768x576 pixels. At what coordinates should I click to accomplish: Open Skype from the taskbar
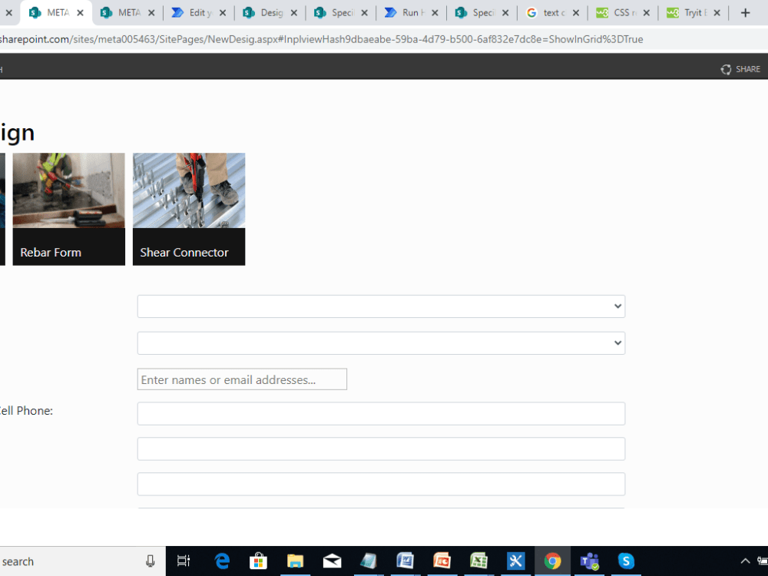point(626,561)
